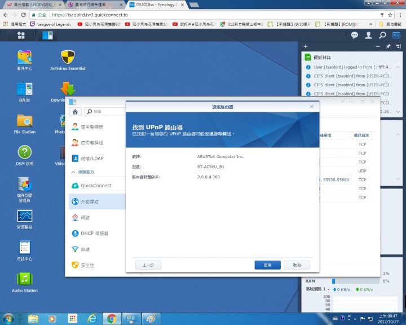The image size is (406, 325).
Task: Close the router setup dialog
Action: tap(312, 107)
